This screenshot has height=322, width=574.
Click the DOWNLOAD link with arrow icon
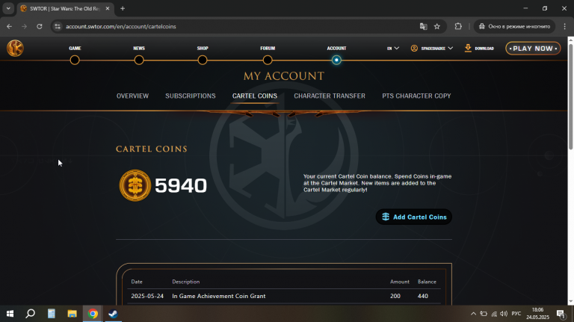pyautogui.click(x=479, y=49)
